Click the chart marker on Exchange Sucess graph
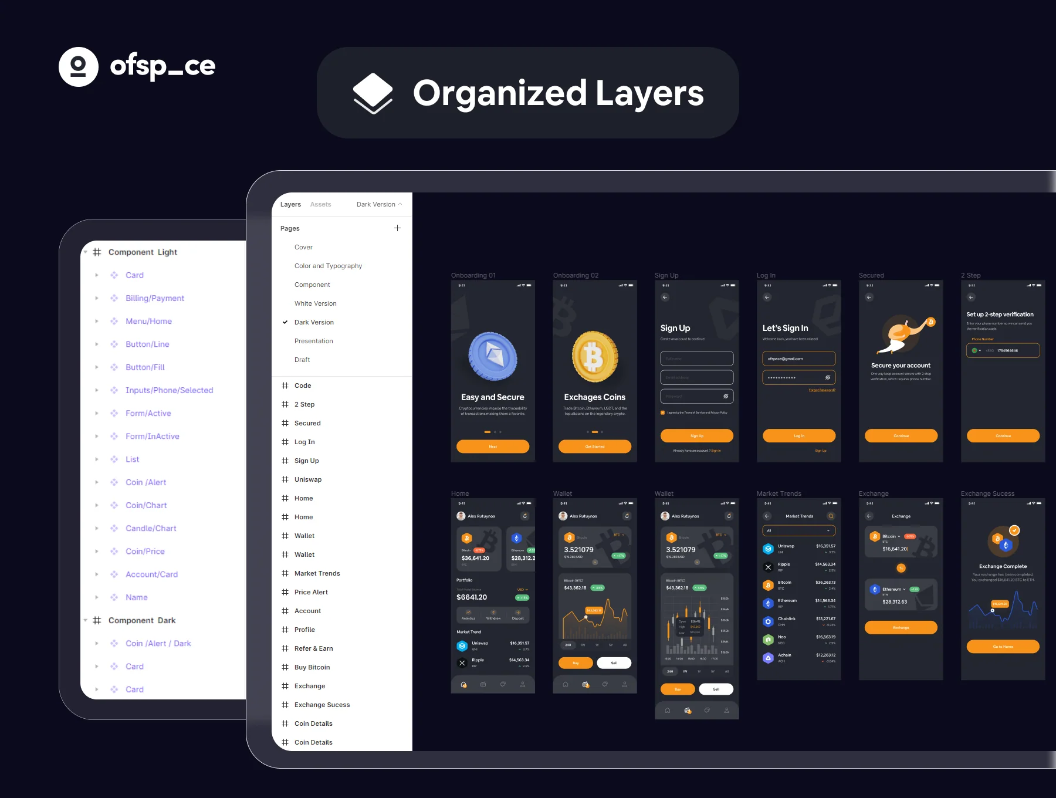 point(993,610)
